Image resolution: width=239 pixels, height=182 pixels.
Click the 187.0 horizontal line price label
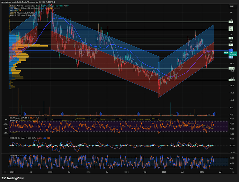[x=231, y=69]
